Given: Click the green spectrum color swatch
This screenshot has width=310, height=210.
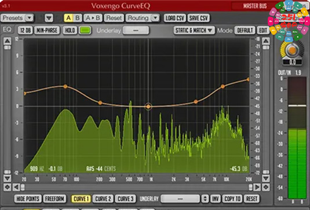Looking at the screenshot, I should (x=85, y=31).
